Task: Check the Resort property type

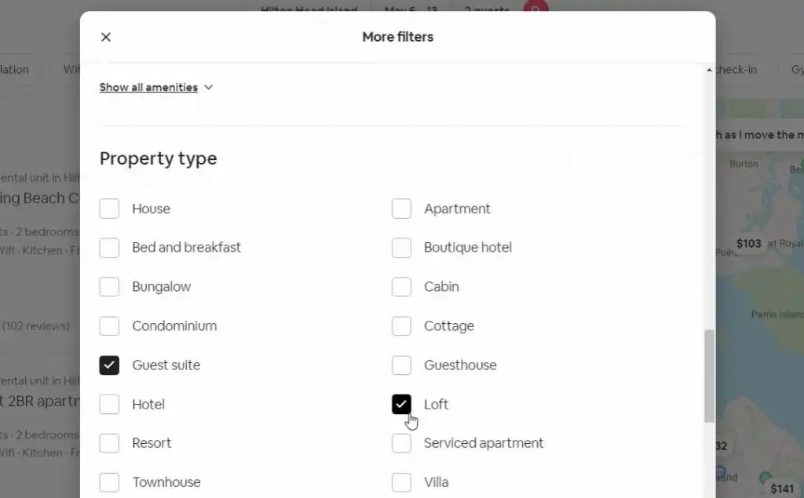Action: click(109, 443)
